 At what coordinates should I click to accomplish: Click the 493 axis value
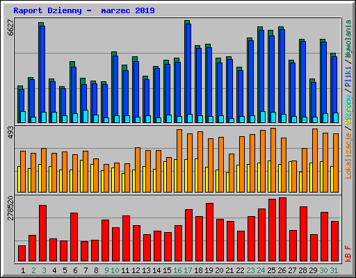10,133
